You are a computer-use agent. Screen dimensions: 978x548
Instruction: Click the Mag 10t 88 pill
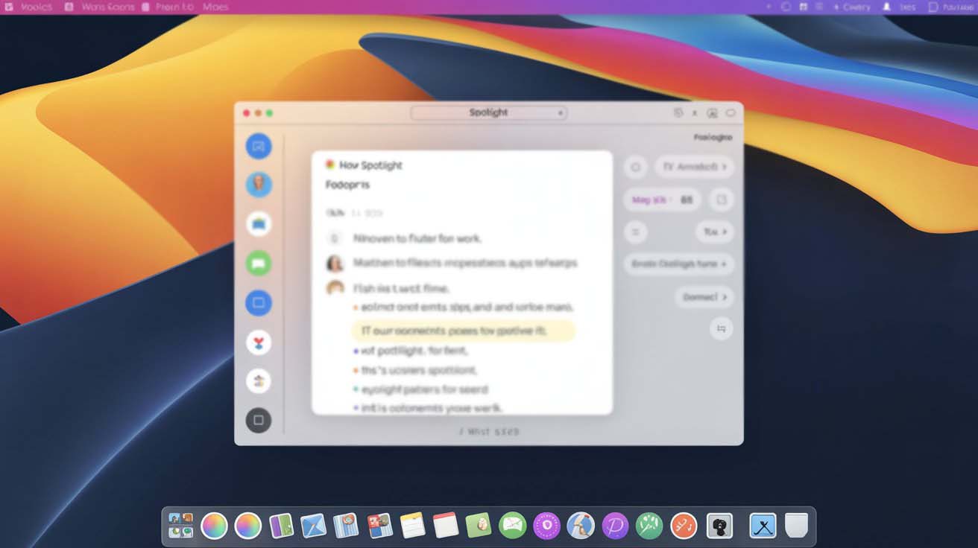[x=662, y=200]
